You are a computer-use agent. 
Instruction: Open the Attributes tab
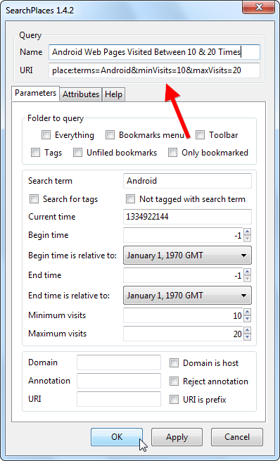click(x=81, y=94)
